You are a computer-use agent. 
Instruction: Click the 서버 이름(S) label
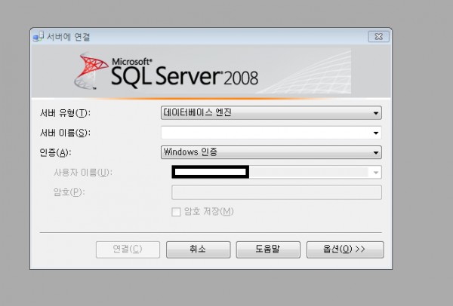[x=65, y=133]
